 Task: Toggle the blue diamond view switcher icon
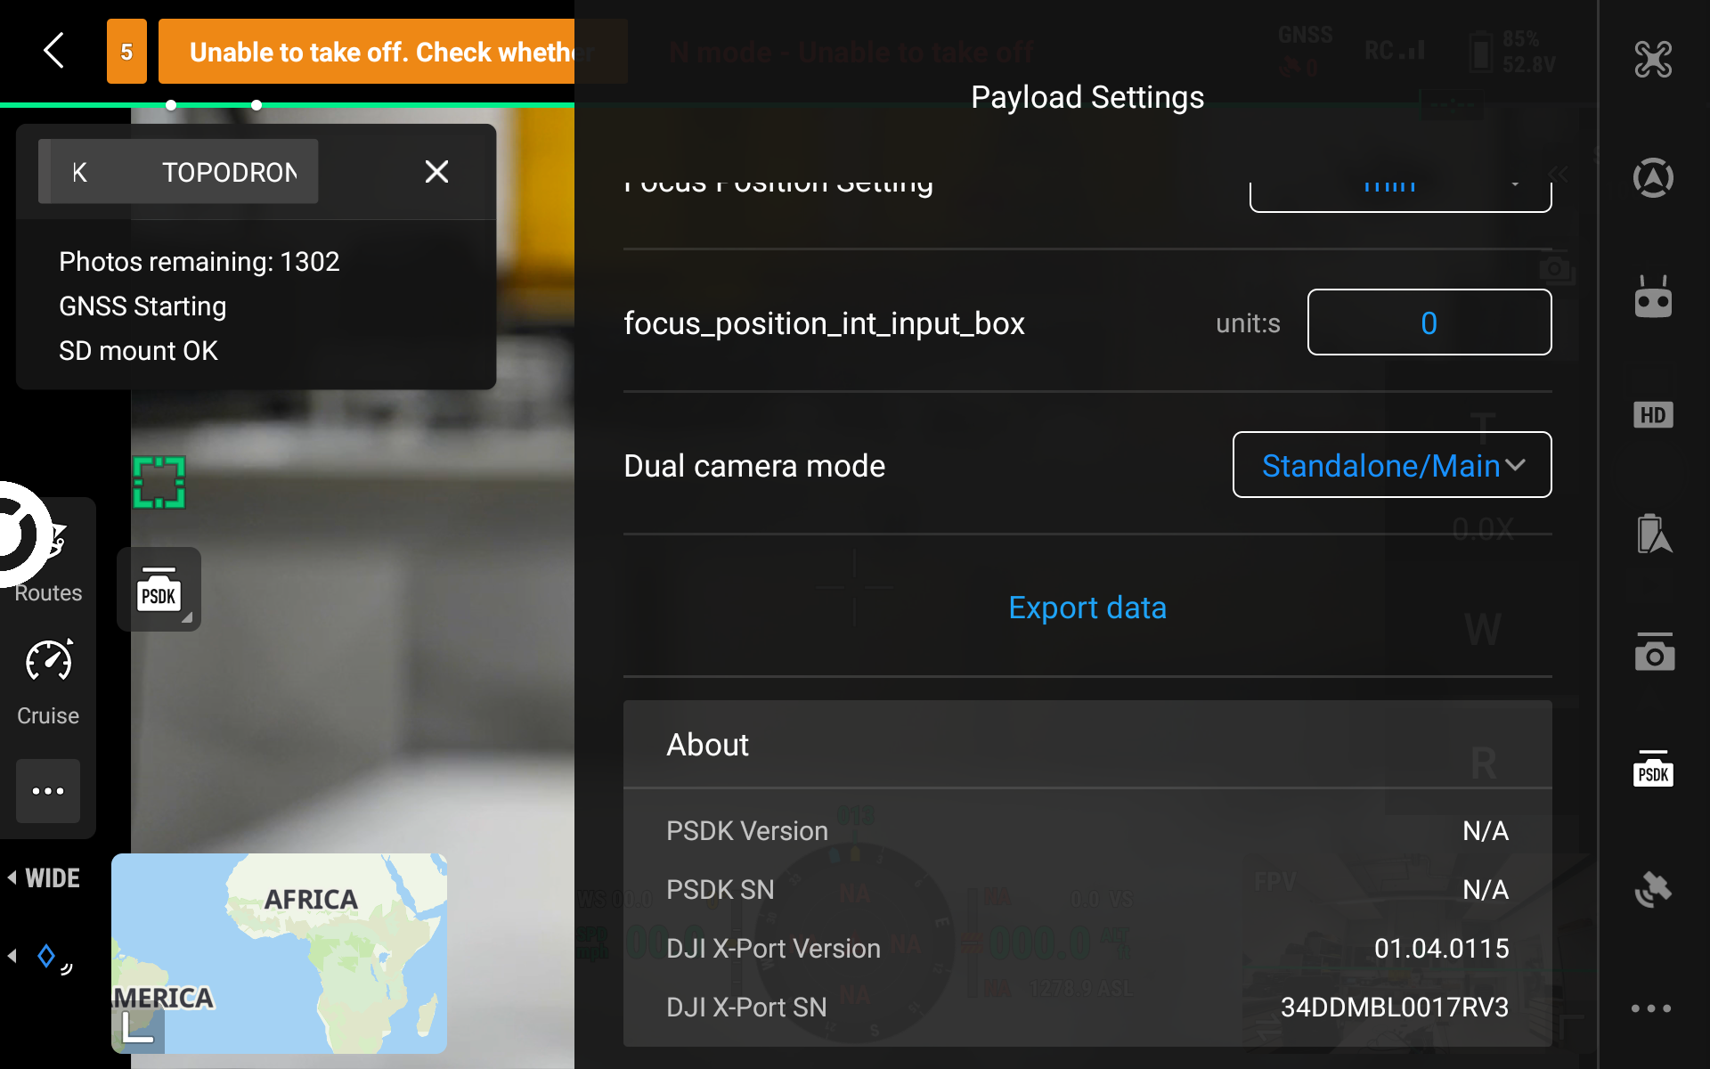(x=46, y=957)
